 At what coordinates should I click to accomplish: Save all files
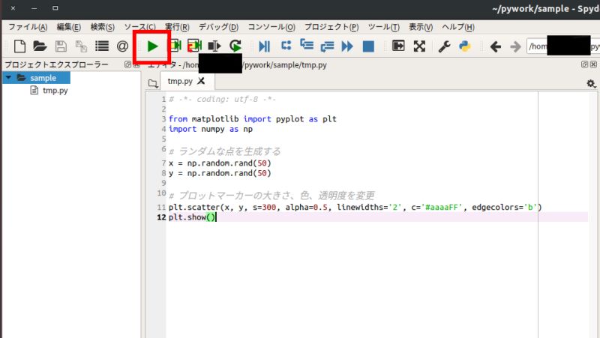pyautogui.click(x=81, y=46)
